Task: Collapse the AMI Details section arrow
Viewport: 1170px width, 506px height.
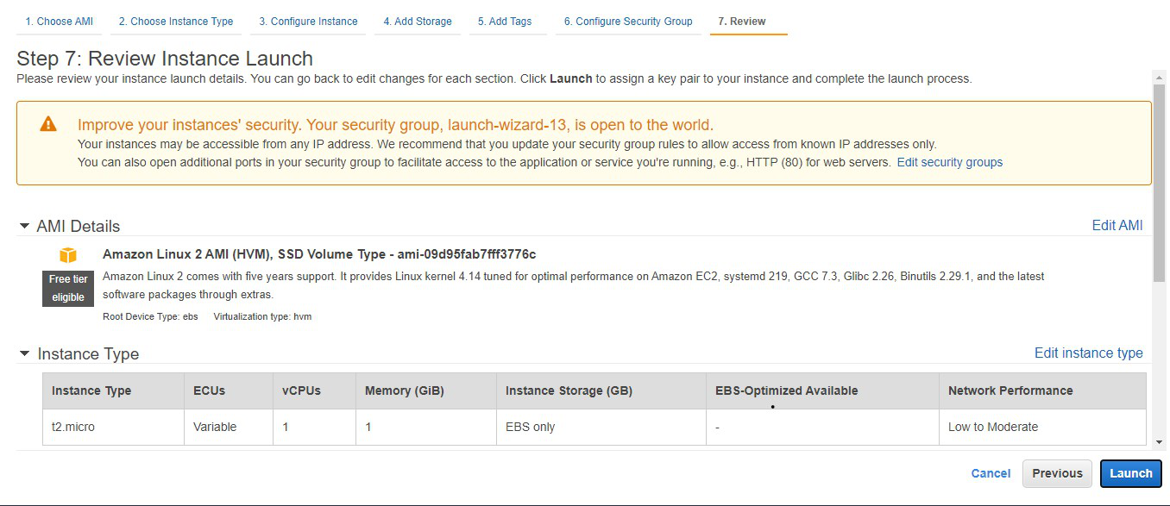Action: pos(24,226)
